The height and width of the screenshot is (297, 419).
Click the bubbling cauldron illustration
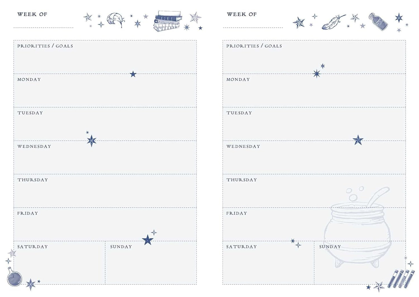[x=357, y=226]
